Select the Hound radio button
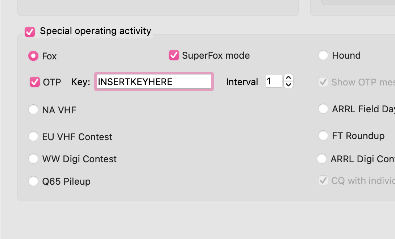Screen dimensions: 395x239 click(x=323, y=55)
